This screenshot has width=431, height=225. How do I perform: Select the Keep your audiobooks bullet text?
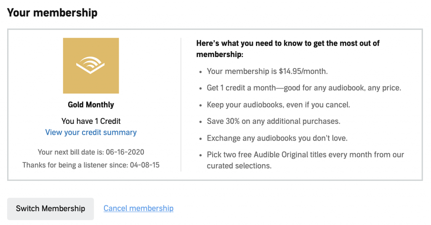(x=279, y=105)
